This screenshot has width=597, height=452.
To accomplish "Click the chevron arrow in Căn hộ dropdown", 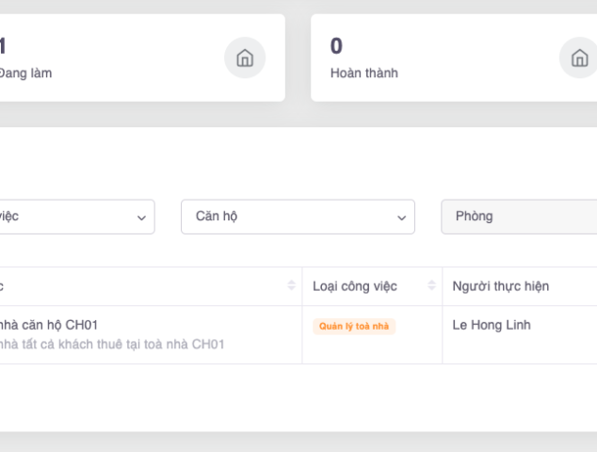I will point(402,218).
